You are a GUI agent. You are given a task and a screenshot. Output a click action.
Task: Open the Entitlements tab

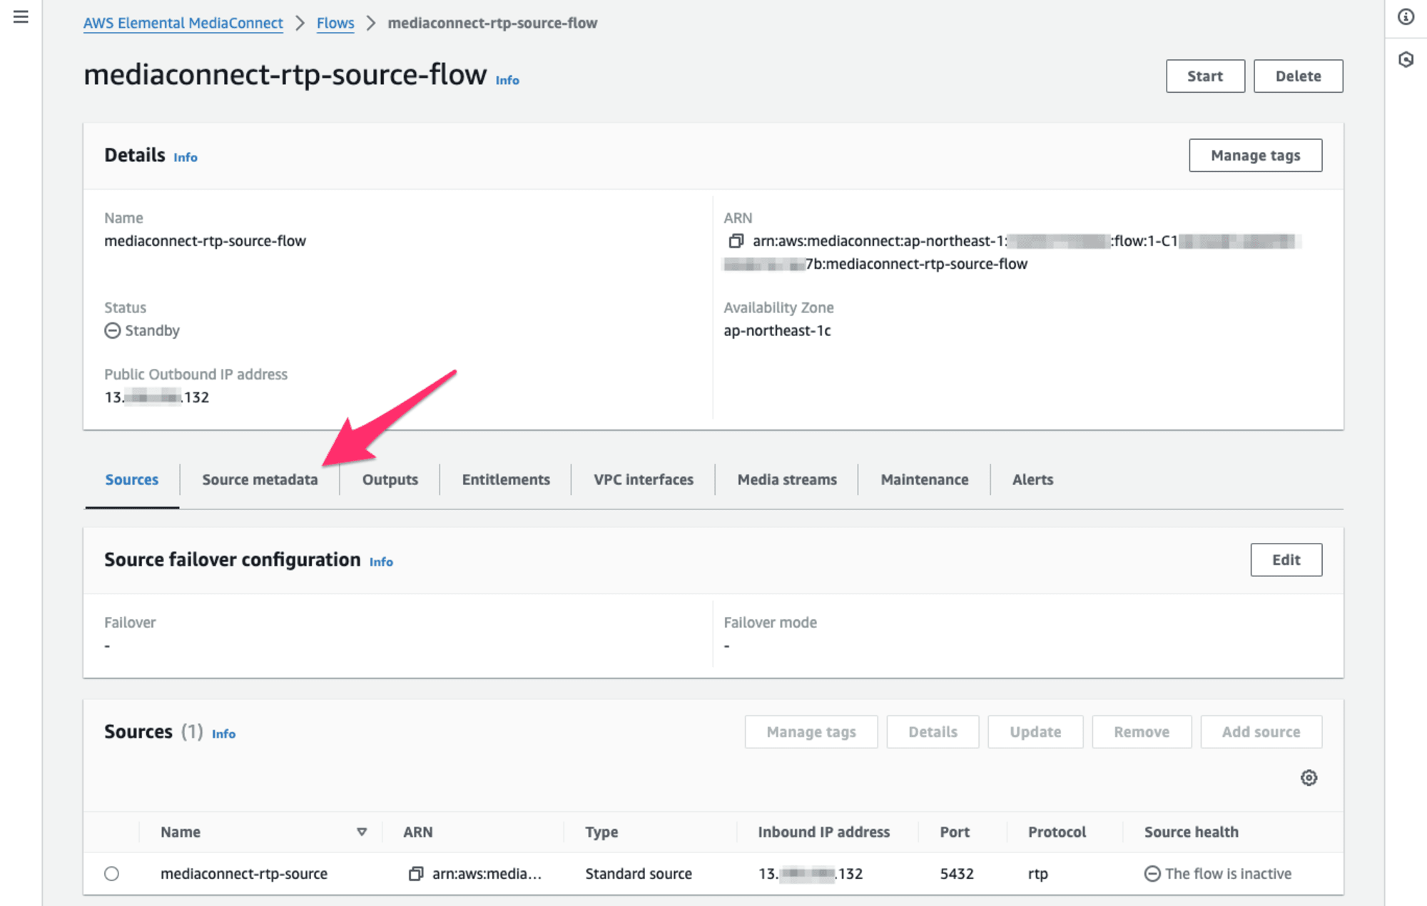[x=506, y=479]
